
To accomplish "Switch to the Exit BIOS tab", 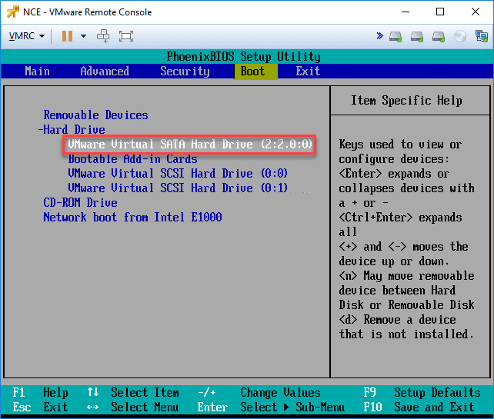I will pos(308,71).
